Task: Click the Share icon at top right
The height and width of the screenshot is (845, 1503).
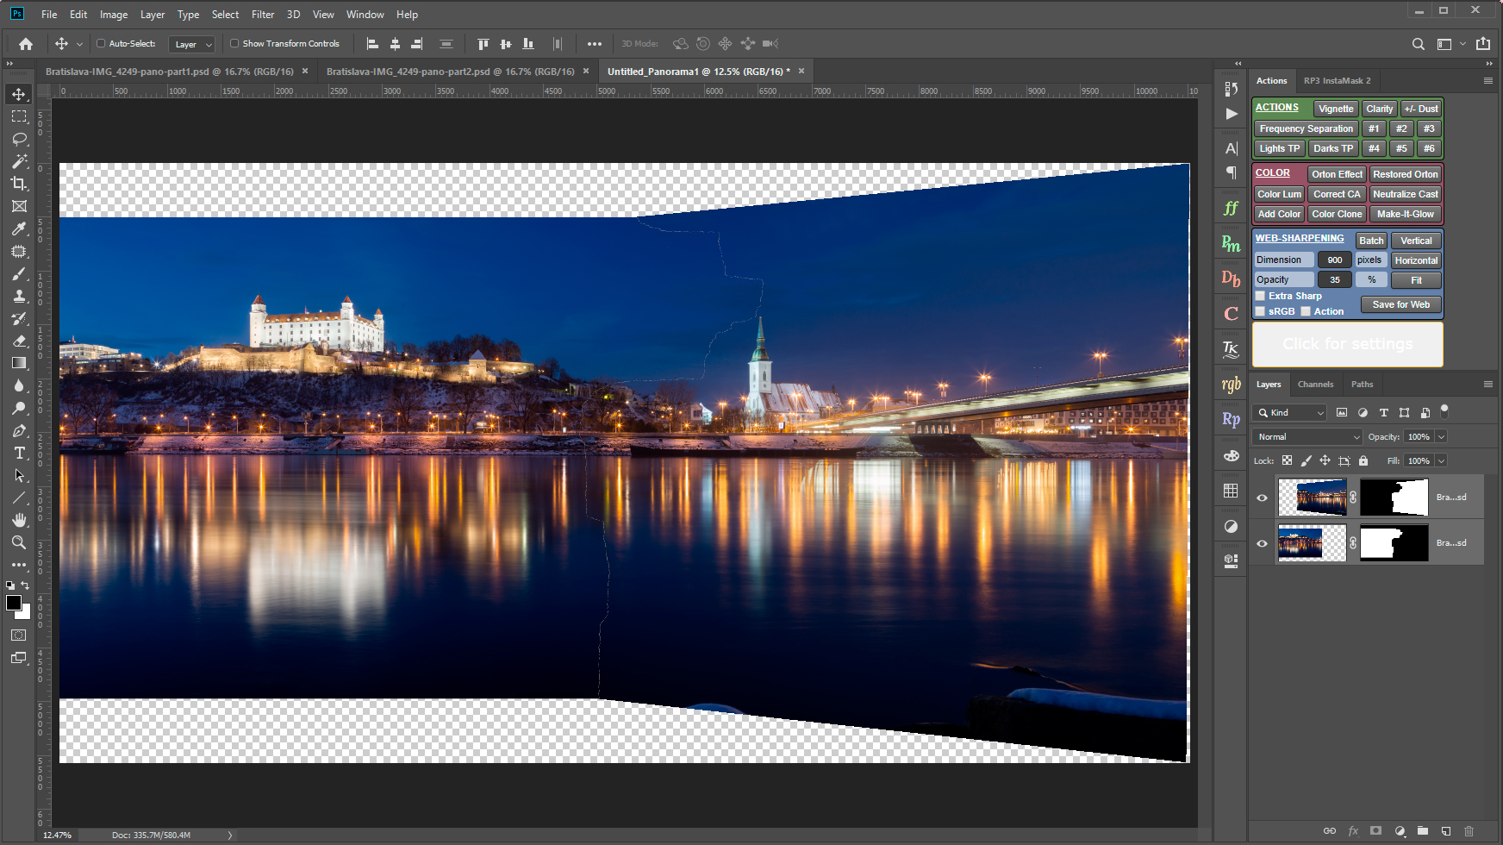Action: (1483, 43)
